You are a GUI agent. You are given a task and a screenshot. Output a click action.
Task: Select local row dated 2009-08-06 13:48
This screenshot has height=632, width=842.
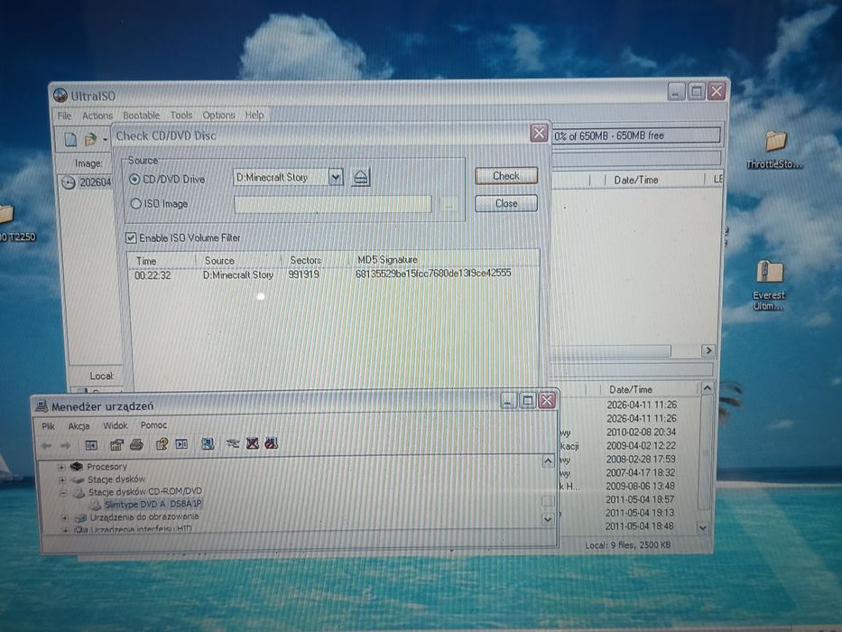[640, 486]
